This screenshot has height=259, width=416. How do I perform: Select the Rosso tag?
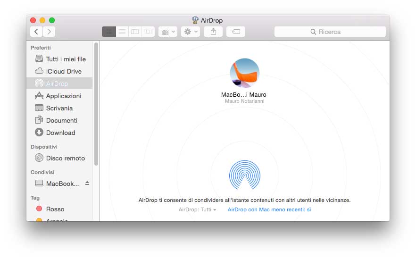[60, 209]
